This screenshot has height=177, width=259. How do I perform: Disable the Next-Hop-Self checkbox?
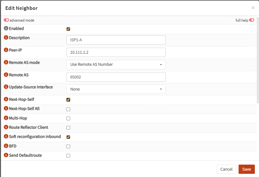[x=68, y=100]
